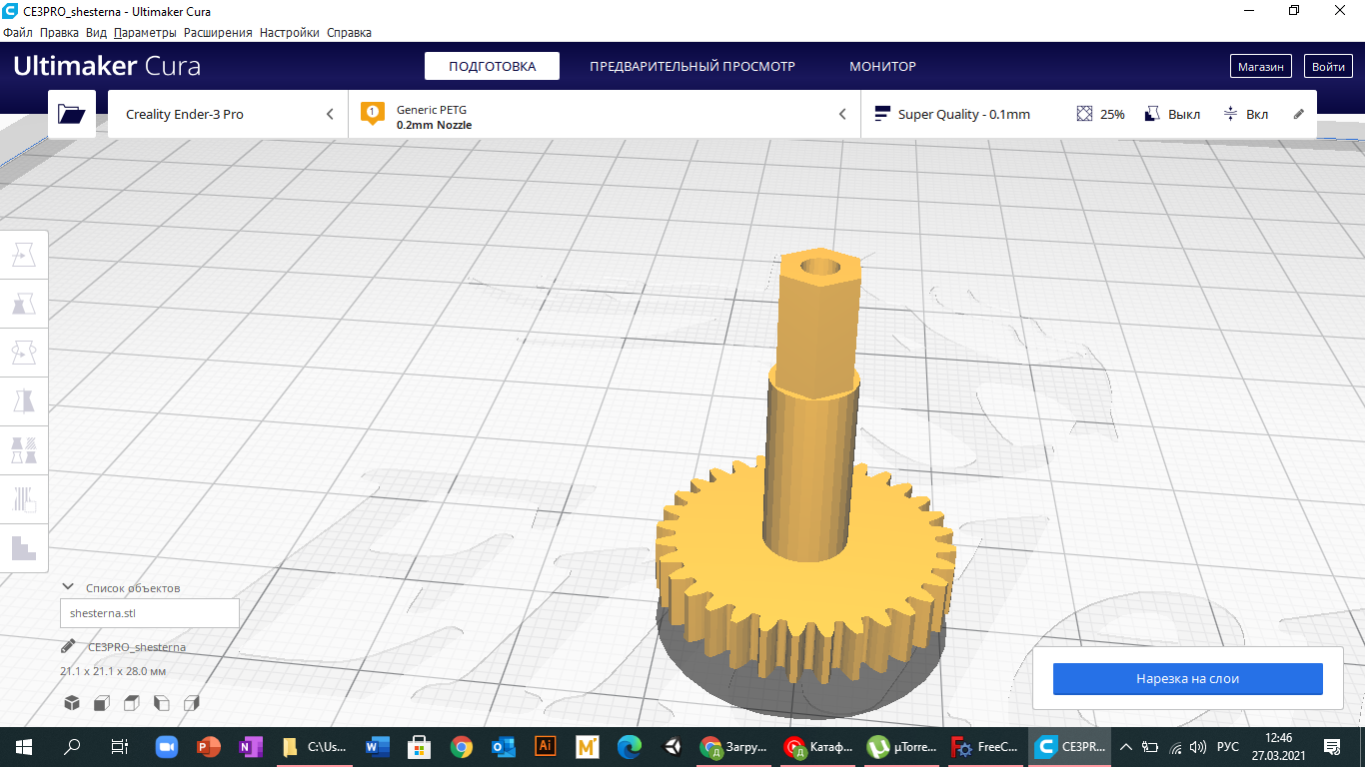1365x767 pixels.
Task: Click the staircase-shaped tool at toolbar bottom
Action: click(x=24, y=547)
